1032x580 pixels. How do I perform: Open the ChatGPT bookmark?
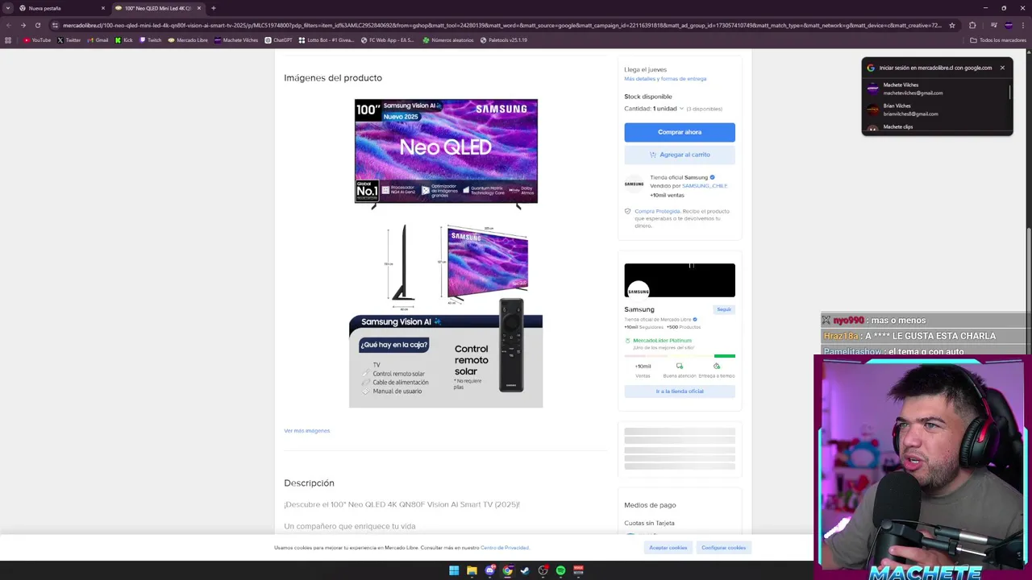point(278,39)
